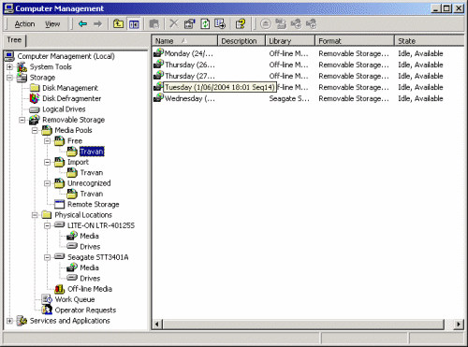The height and width of the screenshot is (347, 468).
Task: Select the Logical Drives drive icon
Action: (35, 109)
